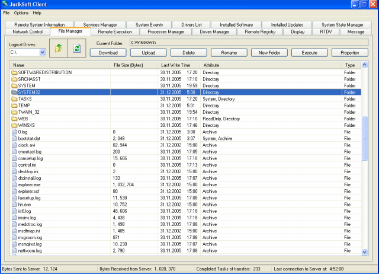This screenshot has height=274, width=379.
Task: Click the SYSTEM32 folder icon
Action: coord(14,93)
